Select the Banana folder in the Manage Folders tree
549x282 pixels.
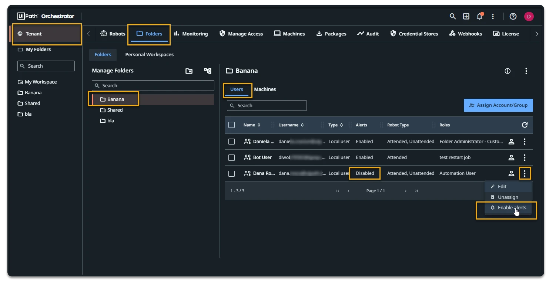pyautogui.click(x=153, y=99)
